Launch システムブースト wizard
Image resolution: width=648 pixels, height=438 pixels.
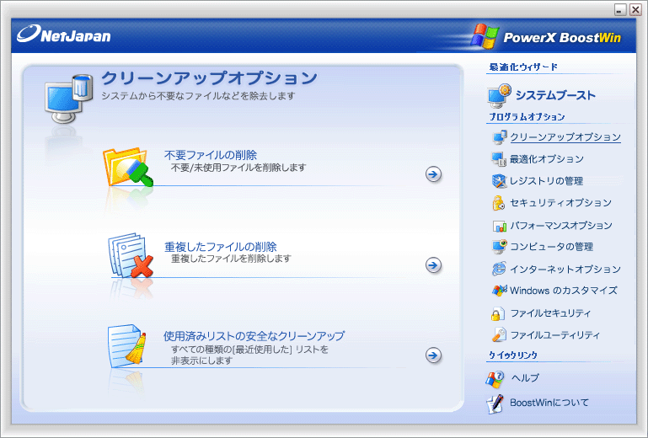point(555,95)
